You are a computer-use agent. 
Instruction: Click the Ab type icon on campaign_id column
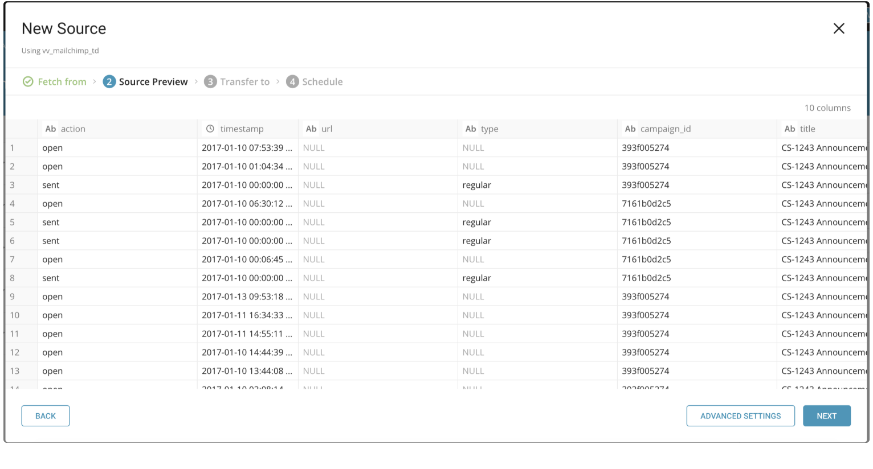click(x=630, y=129)
